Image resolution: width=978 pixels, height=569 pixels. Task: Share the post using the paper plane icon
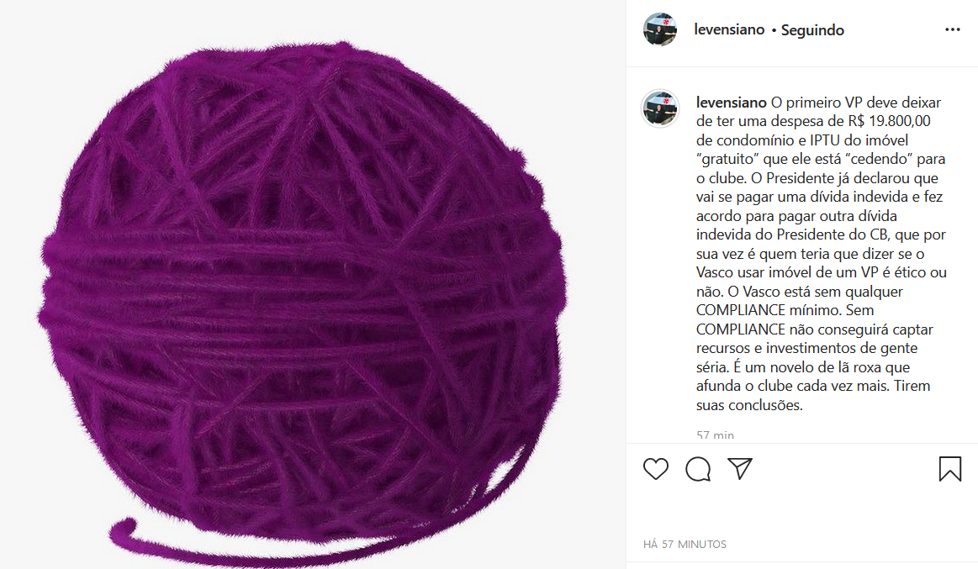coord(740,469)
